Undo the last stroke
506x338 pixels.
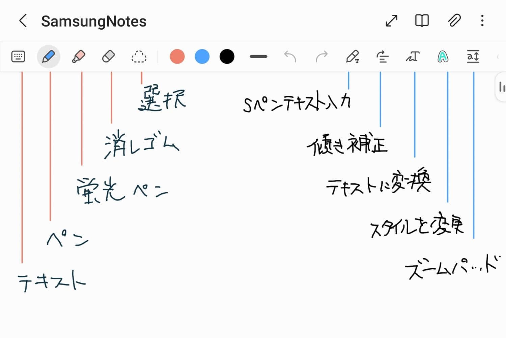point(290,57)
